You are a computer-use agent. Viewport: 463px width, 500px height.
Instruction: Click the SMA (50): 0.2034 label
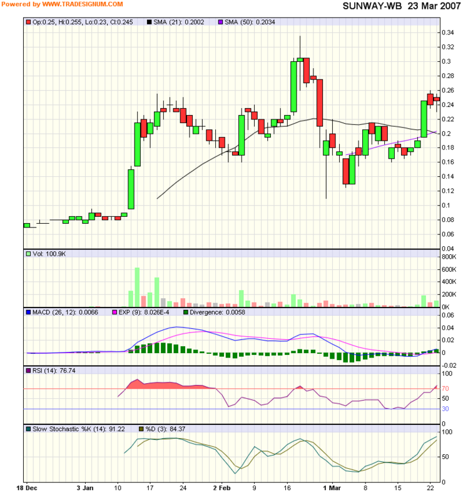click(x=250, y=22)
